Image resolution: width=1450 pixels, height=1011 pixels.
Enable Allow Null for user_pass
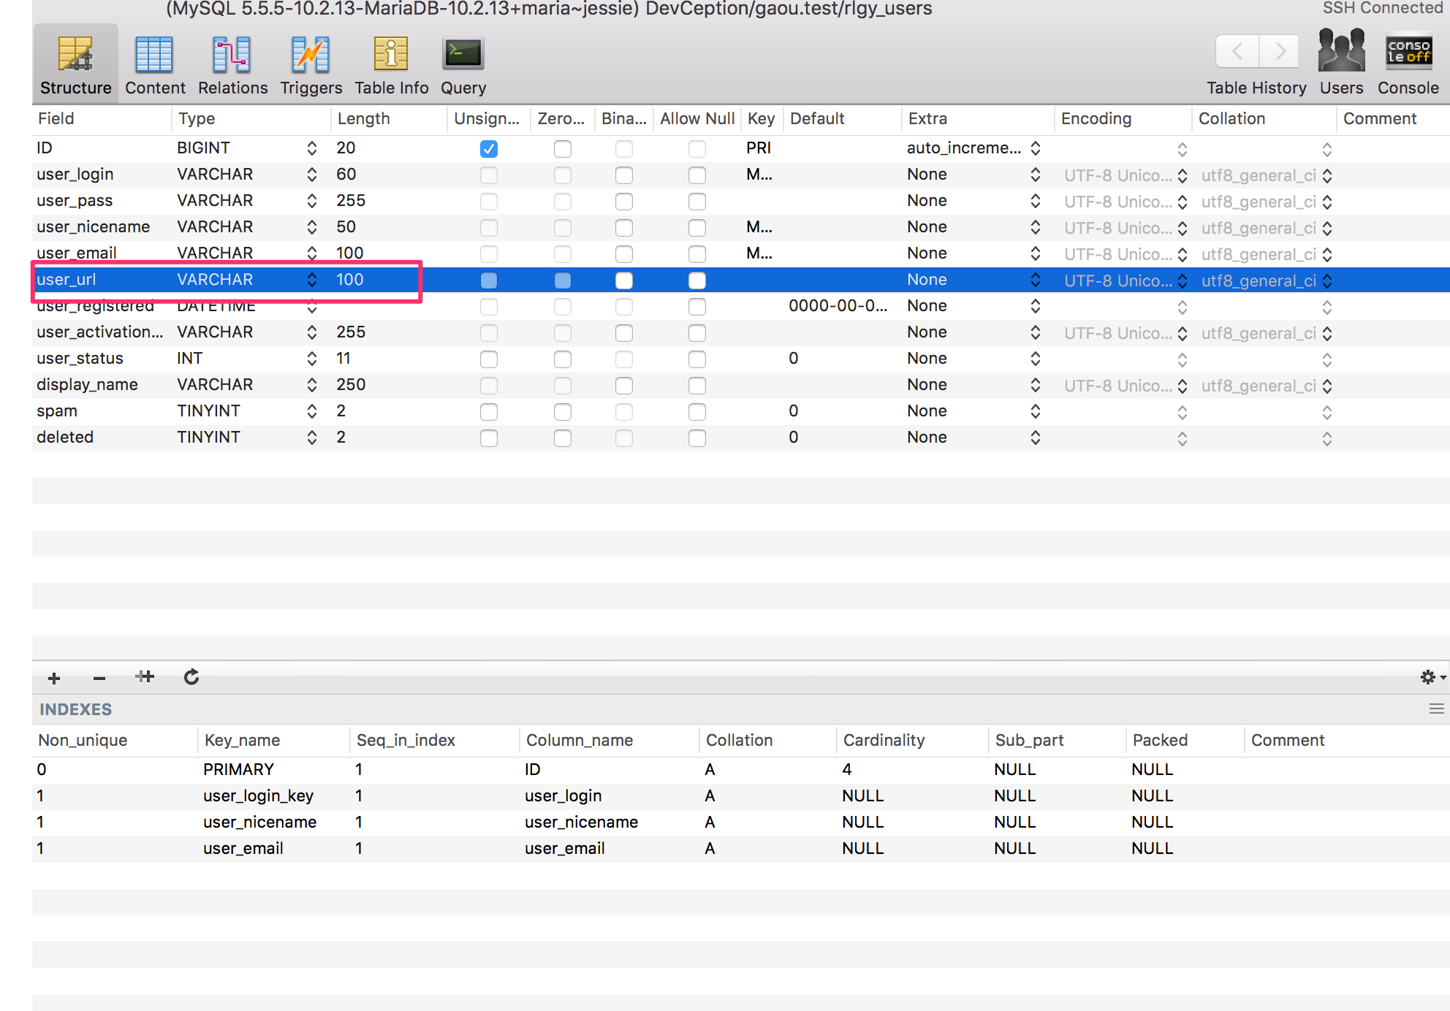[x=697, y=202]
